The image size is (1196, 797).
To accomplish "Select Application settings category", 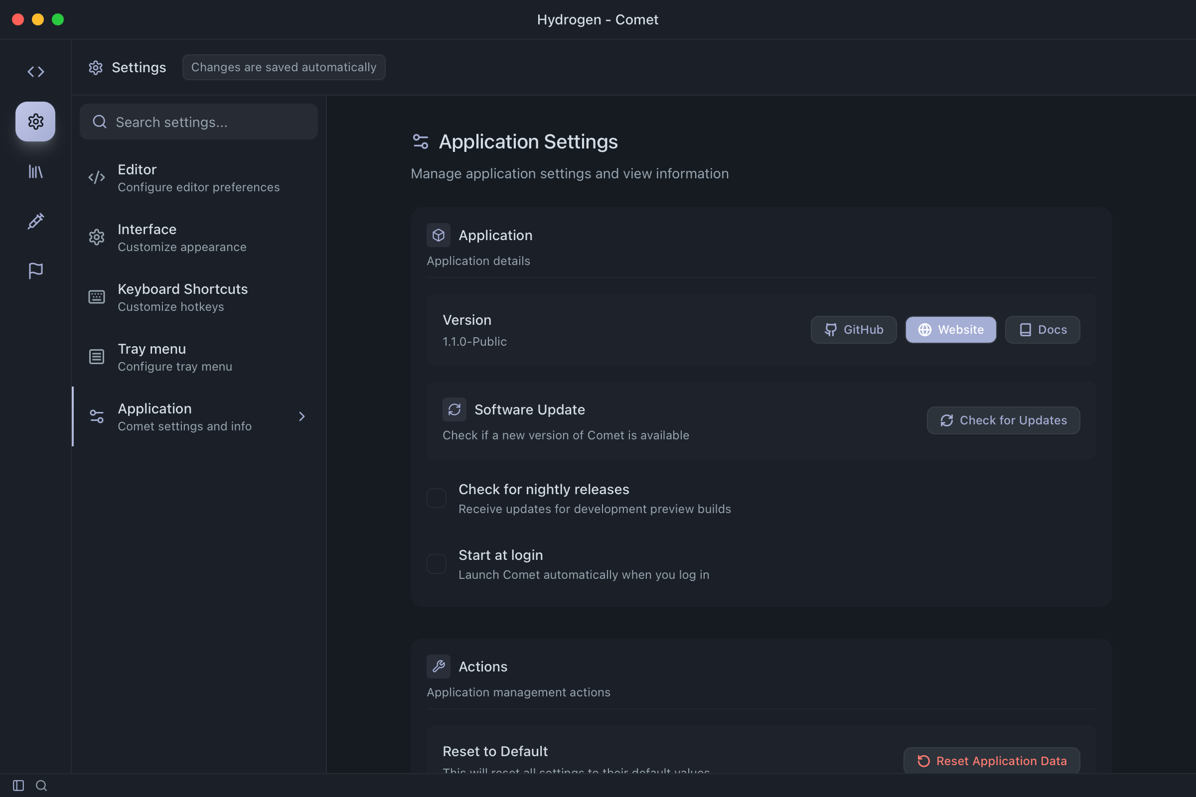I will [199, 416].
